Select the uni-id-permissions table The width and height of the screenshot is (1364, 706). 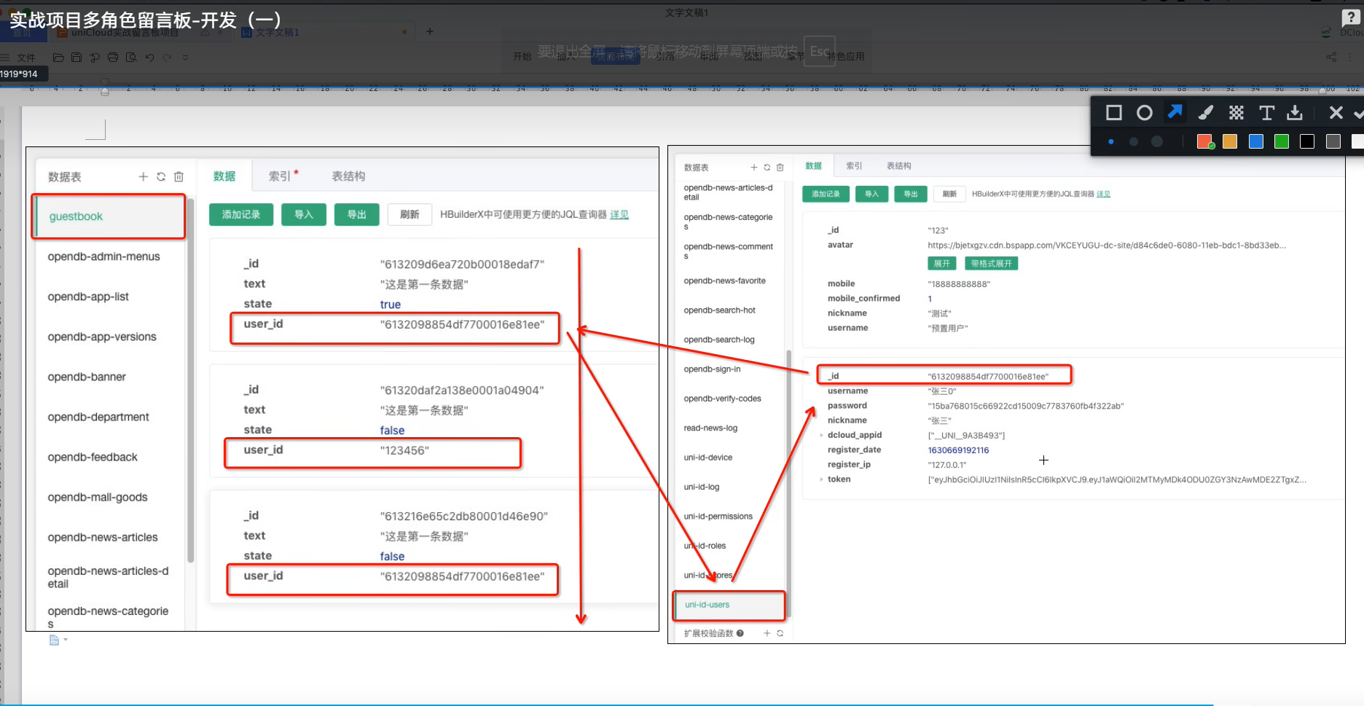coord(718,517)
